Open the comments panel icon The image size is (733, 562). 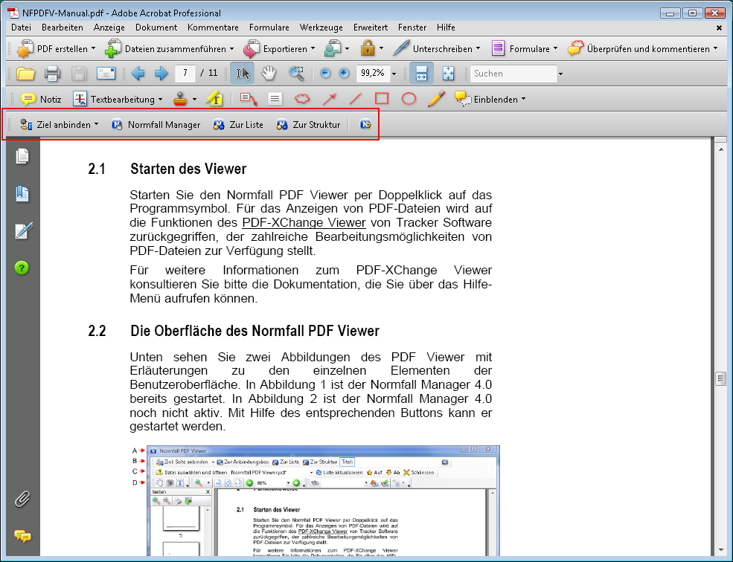(22, 536)
